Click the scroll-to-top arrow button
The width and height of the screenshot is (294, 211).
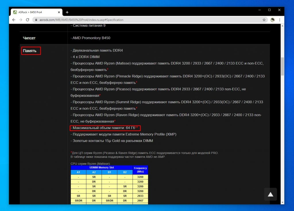(270, 194)
